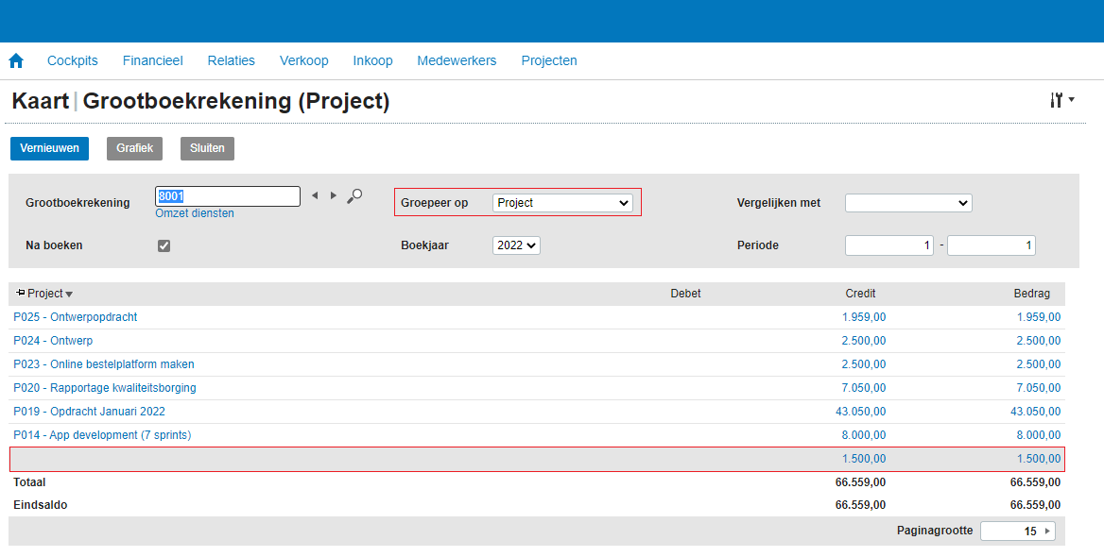Screen dimensions: 1104x557
Task: Open the Financieel menu
Action: (152, 60)
